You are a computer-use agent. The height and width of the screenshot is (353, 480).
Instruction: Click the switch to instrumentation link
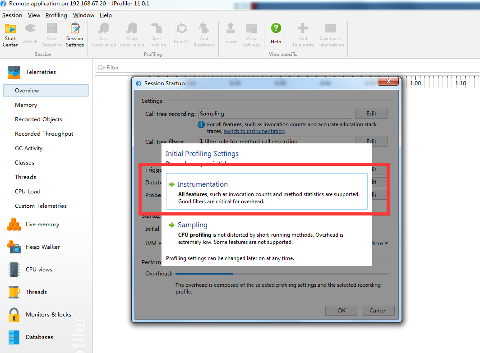click(254, 131)
